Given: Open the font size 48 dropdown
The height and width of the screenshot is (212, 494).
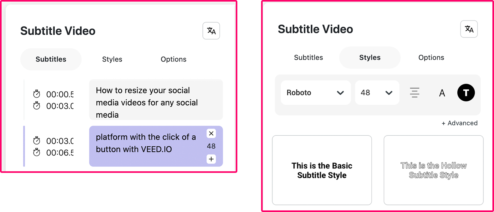Looking at the screenshot, I should click(377, 93).
